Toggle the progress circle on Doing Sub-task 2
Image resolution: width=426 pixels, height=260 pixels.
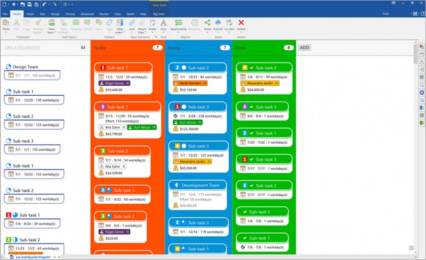(184, 68)
